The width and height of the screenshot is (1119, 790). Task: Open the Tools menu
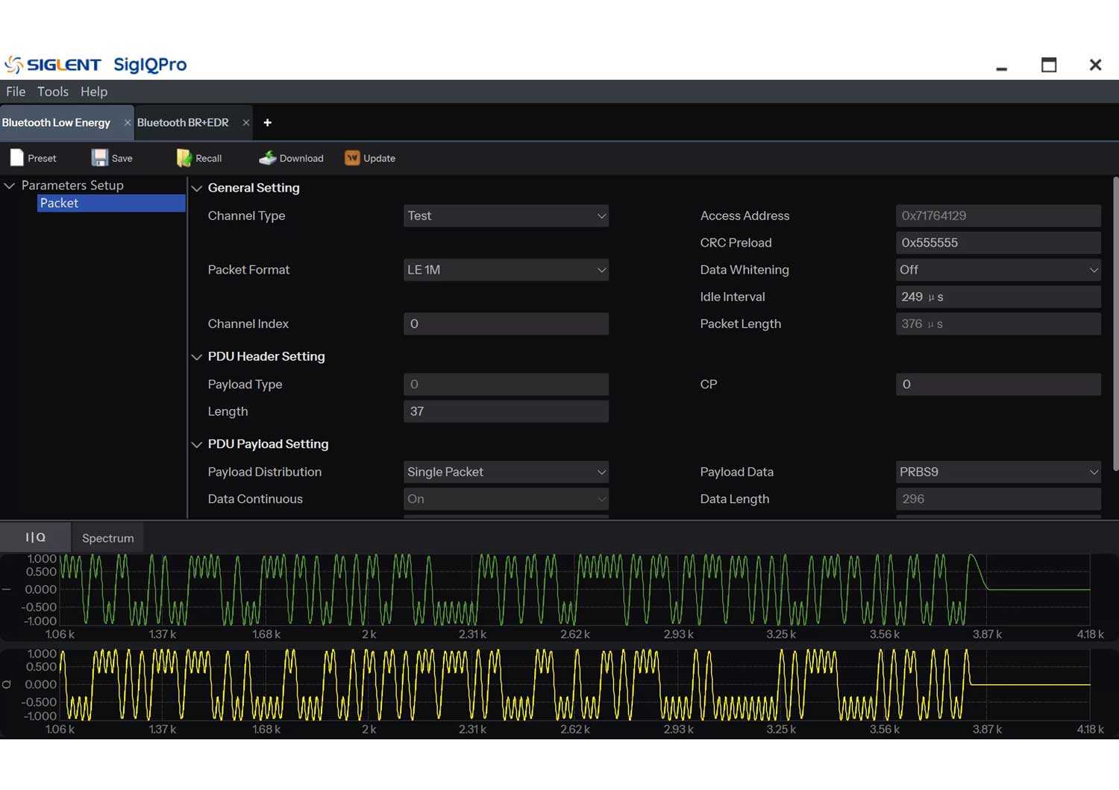click(53, 92)
